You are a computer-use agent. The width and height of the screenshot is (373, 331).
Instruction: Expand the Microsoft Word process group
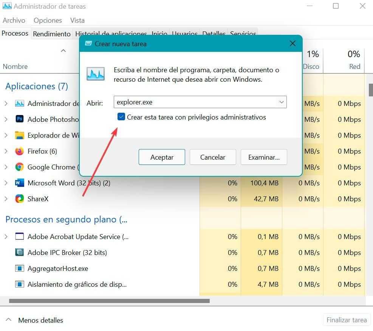pyautogui.click(x=6, y=183)
